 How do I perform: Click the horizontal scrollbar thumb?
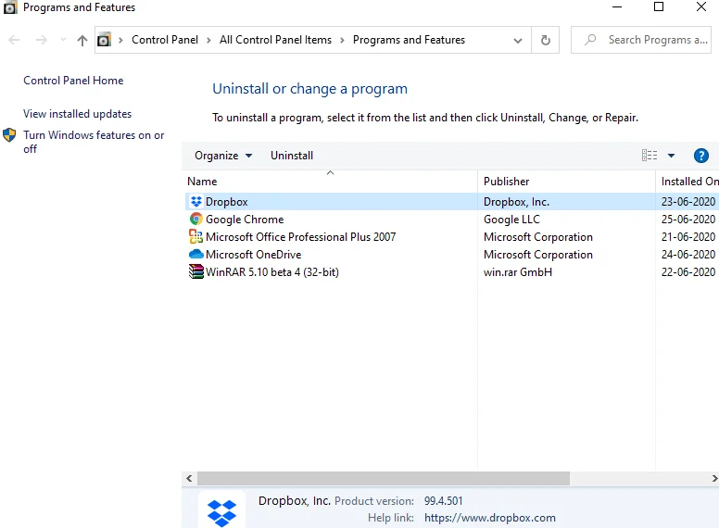click(x=384, y=479)
